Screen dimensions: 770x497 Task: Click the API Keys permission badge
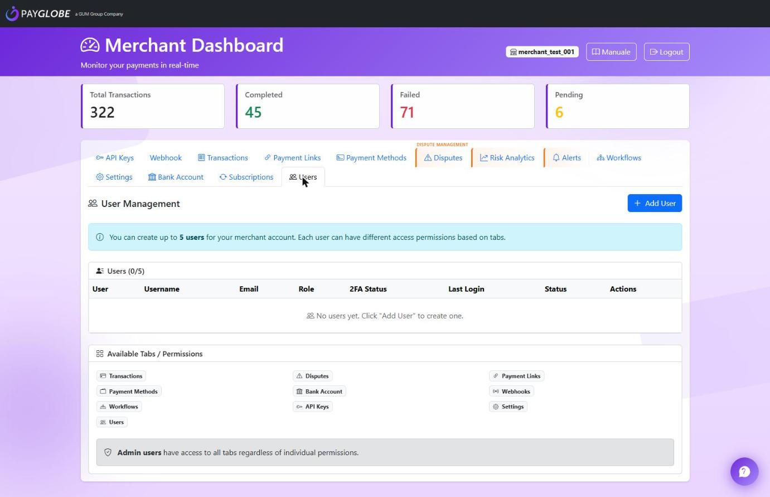pyautogui.click(x=313, y=407)
